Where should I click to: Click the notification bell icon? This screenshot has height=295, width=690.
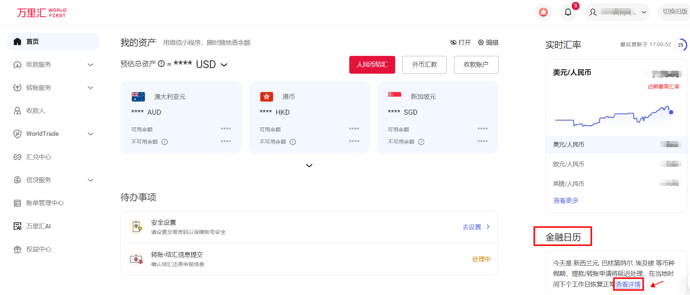point(568,12)
